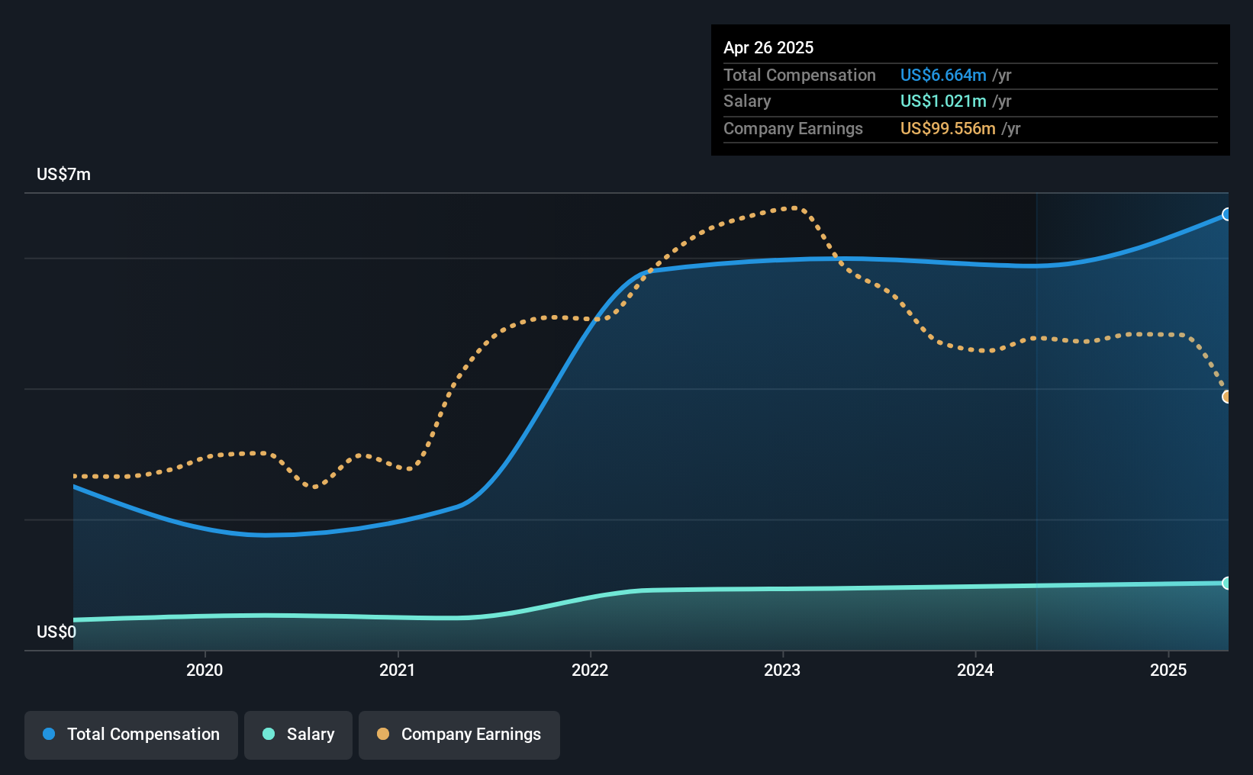Click the 2020 x-axis label

(205, 670)
